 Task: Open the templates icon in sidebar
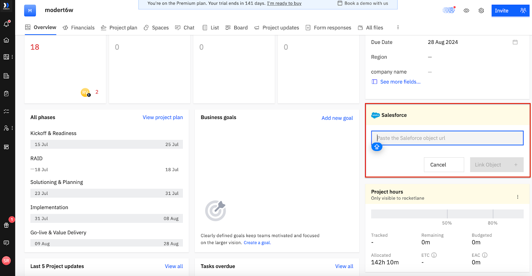[x=6, y=147]
